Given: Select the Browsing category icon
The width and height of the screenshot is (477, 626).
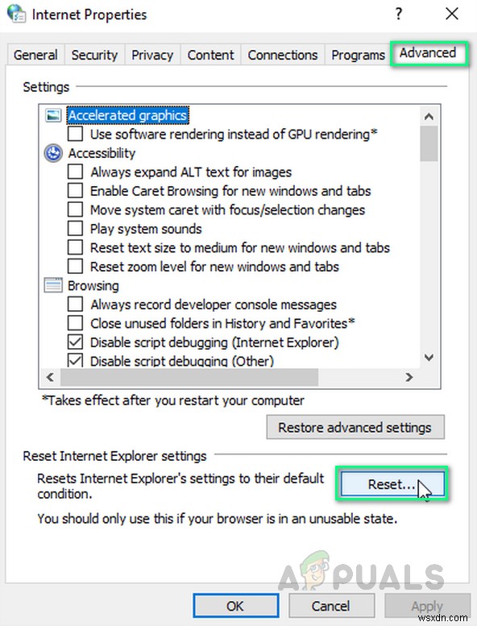Looking at the screenshot, I should [x=53, y=285].
